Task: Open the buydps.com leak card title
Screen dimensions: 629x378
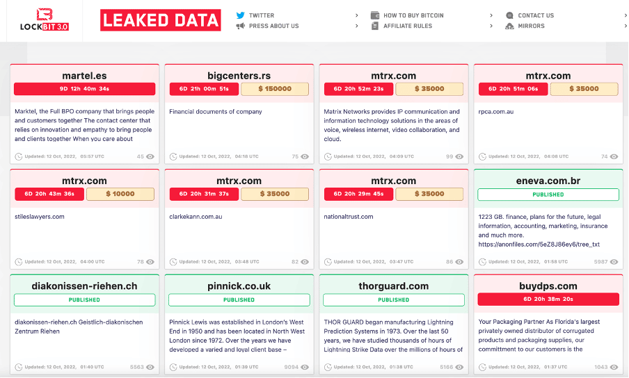Action: 548,286
